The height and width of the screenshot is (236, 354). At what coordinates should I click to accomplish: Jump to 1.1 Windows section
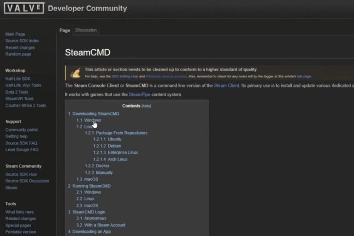click(x=88, y=120)
